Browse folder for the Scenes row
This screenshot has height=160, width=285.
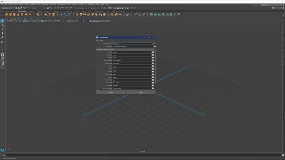(153, 52)
